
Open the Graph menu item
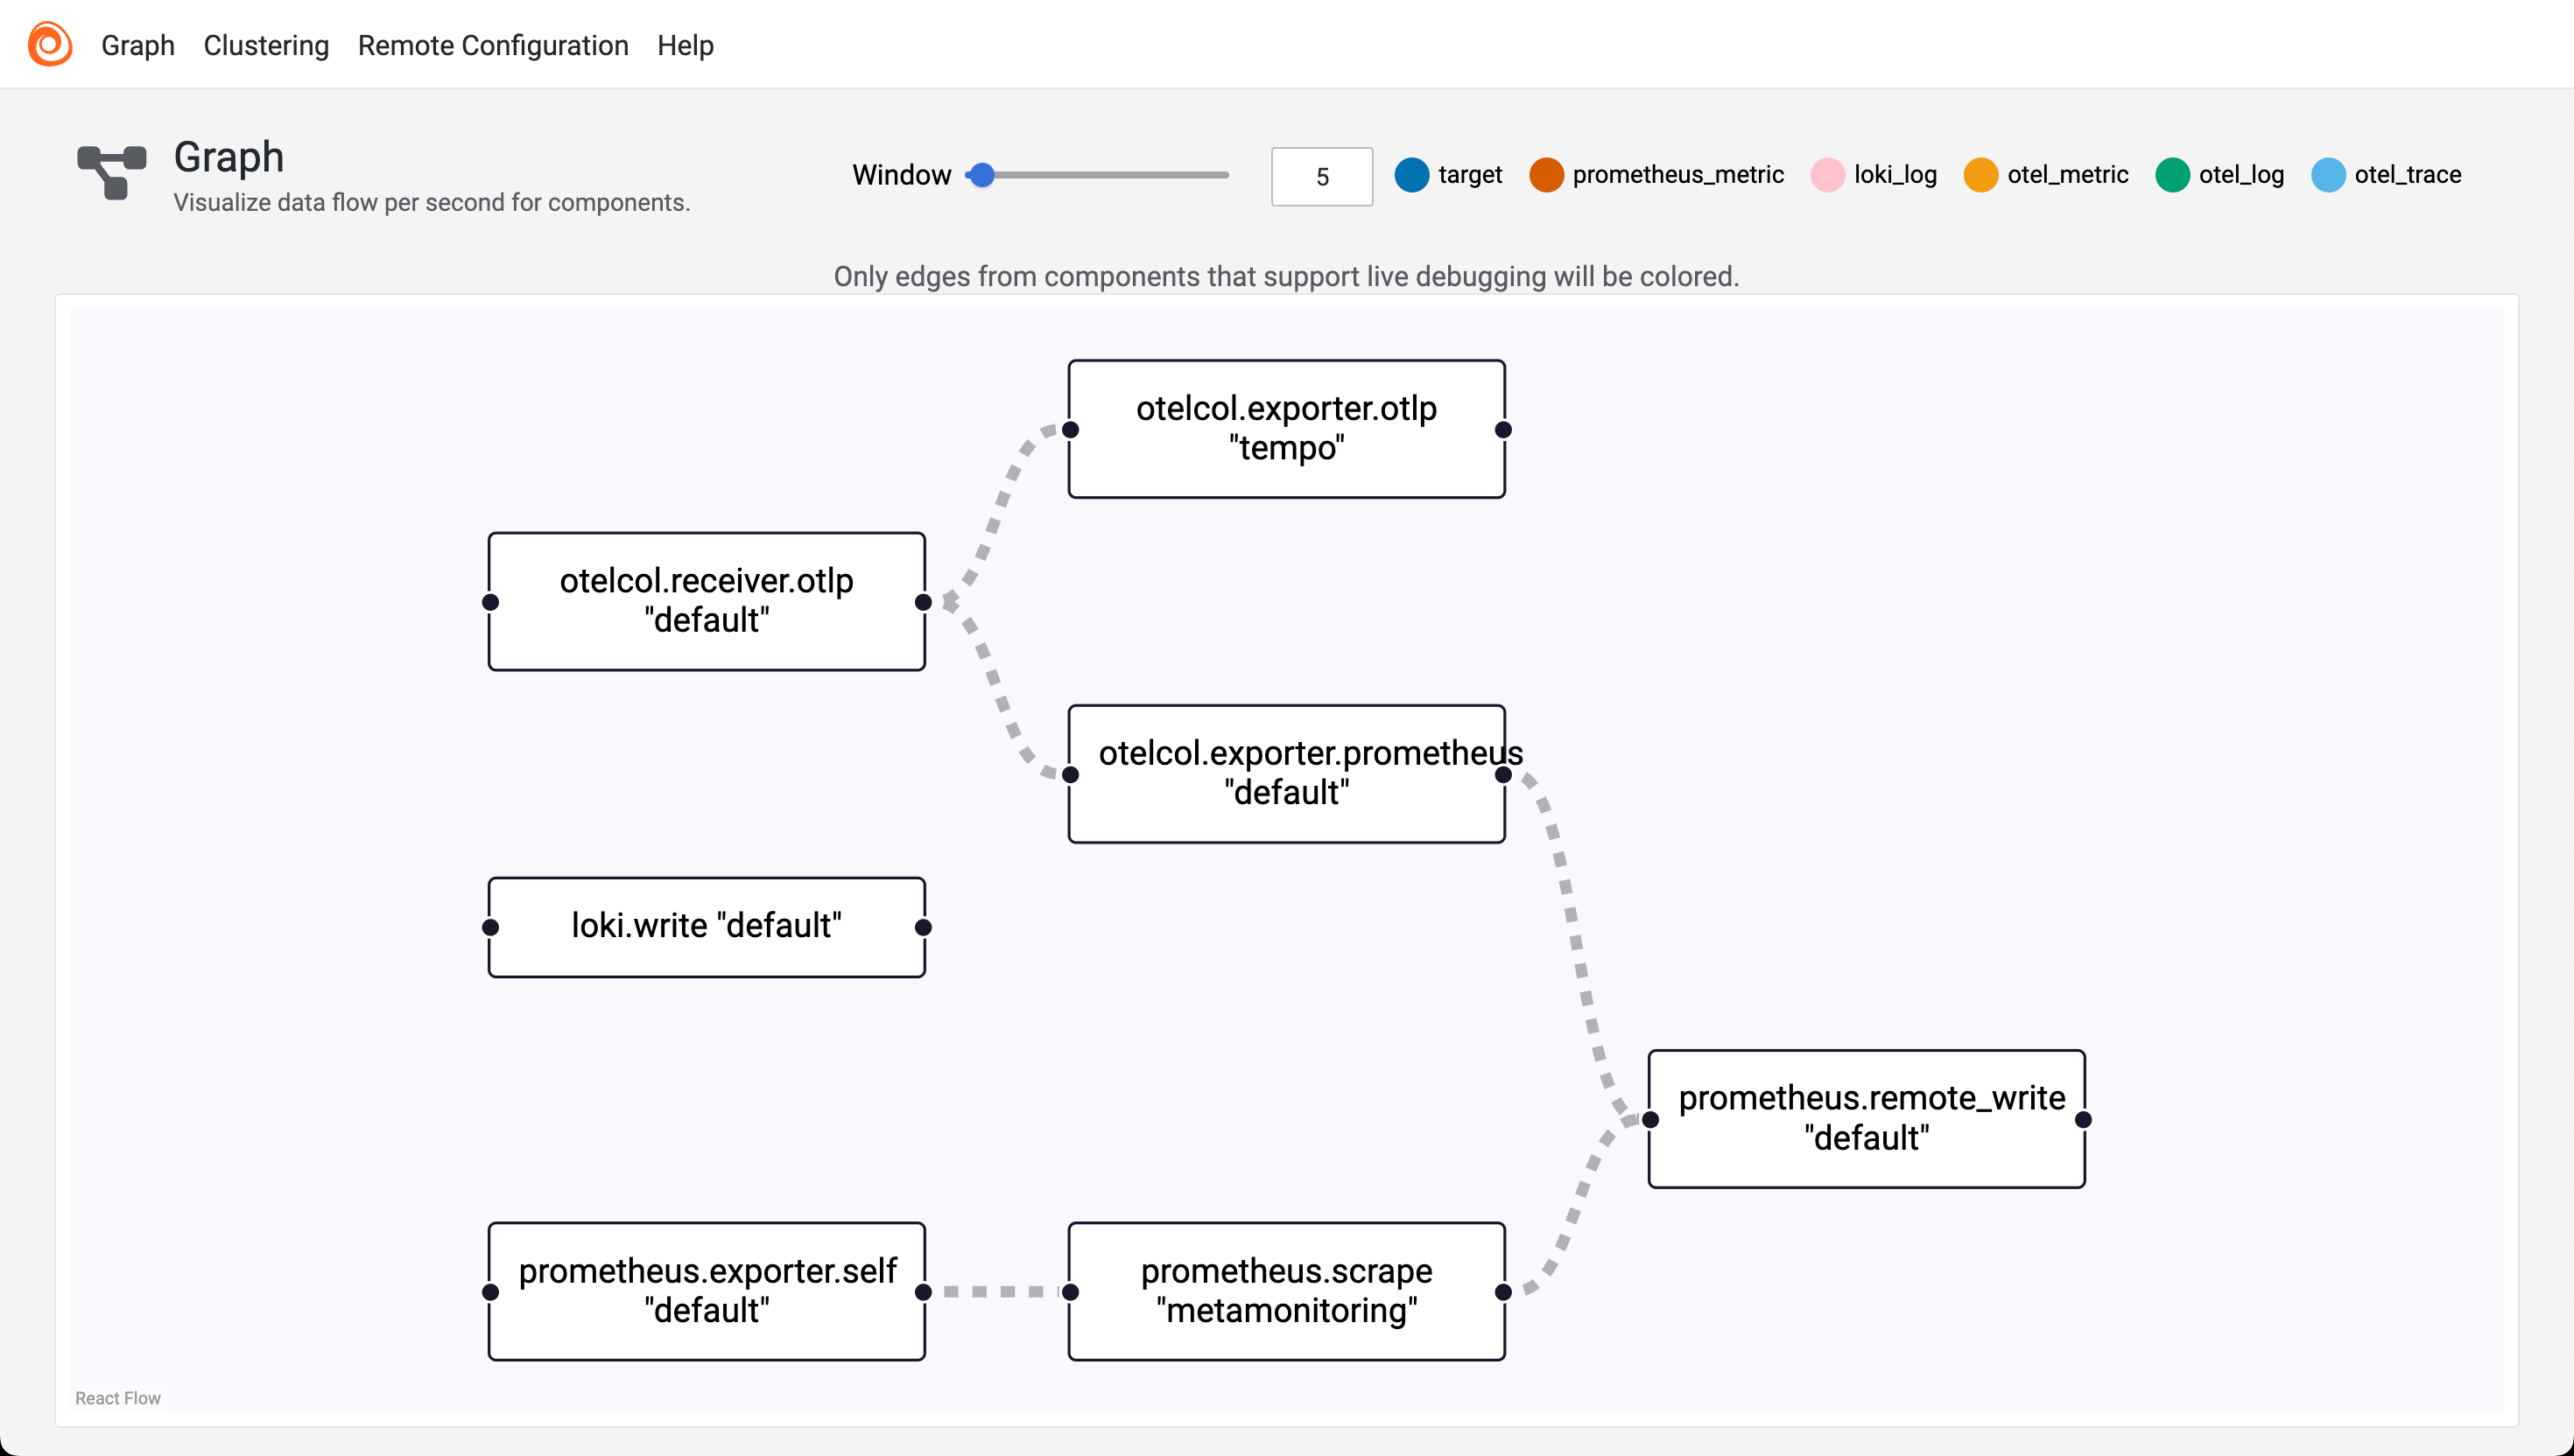(x=138, y=45)
